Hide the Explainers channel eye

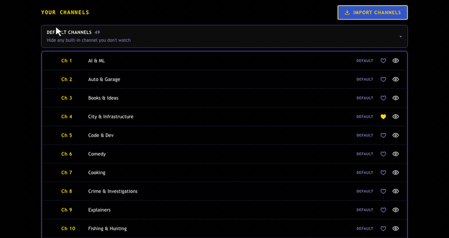coord(396,209)
